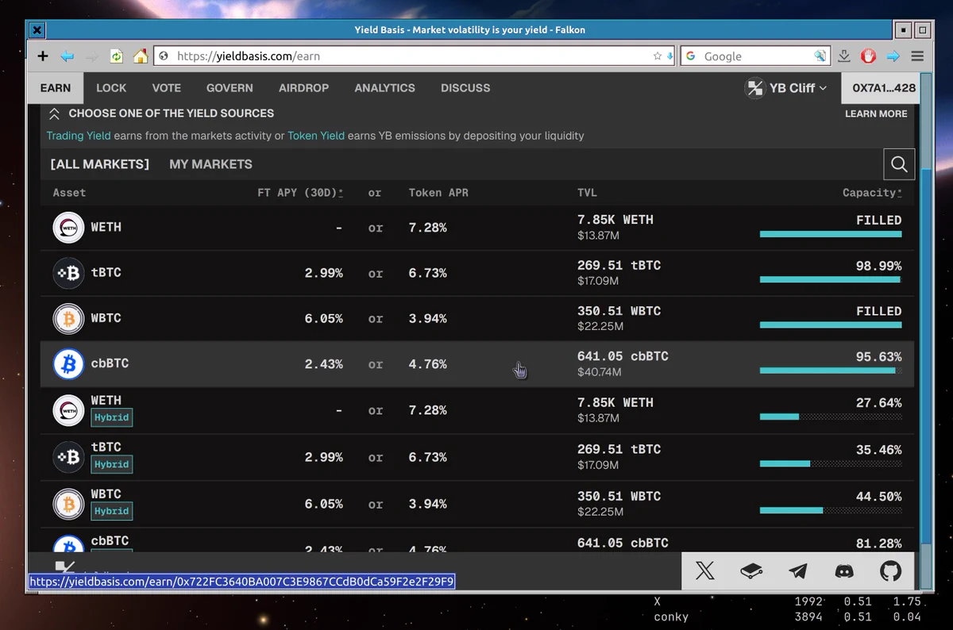
Task: Expand the YB Cliff dropdown
Action: point(786,88)
